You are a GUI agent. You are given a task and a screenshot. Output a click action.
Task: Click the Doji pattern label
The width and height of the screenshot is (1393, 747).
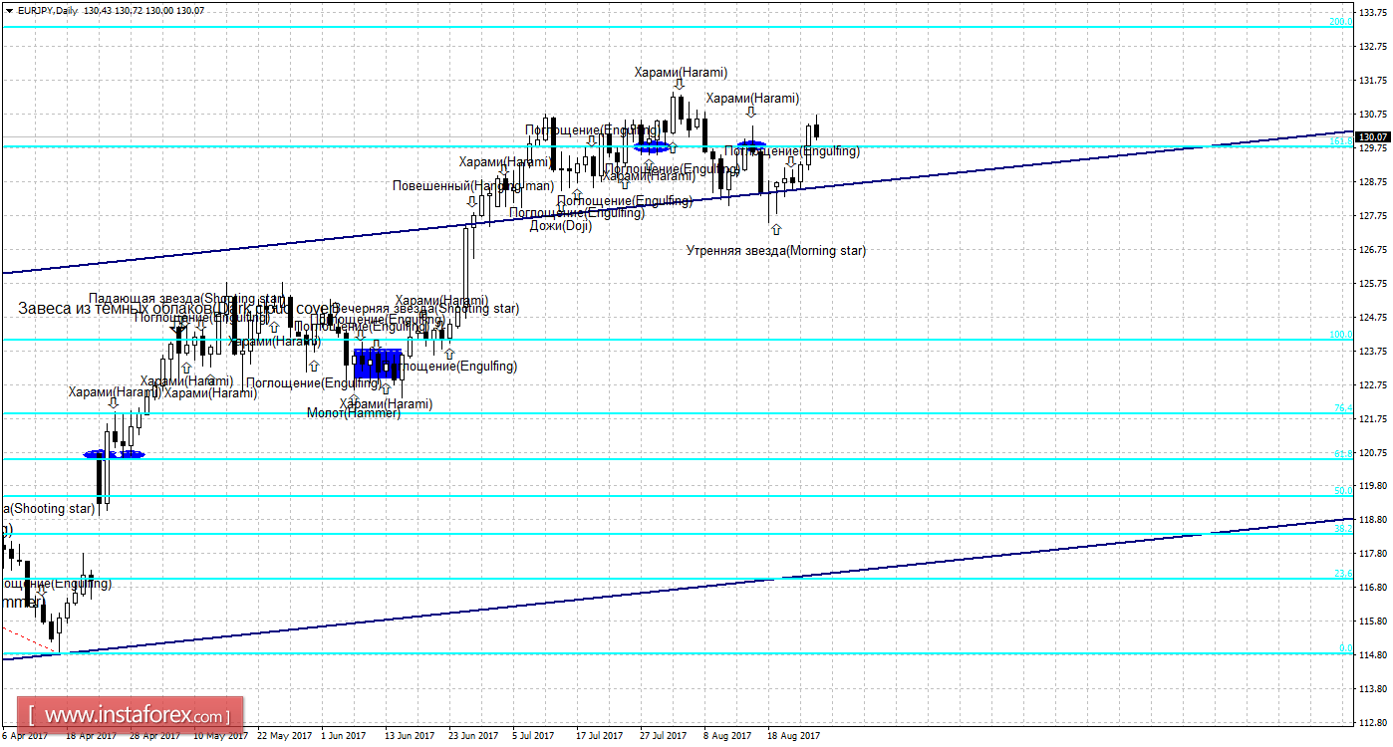point(560,226)
